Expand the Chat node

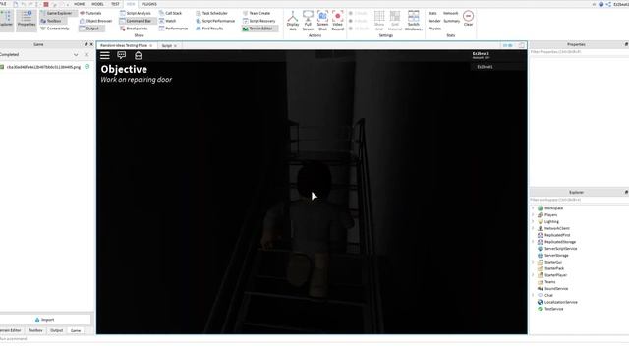533,295
